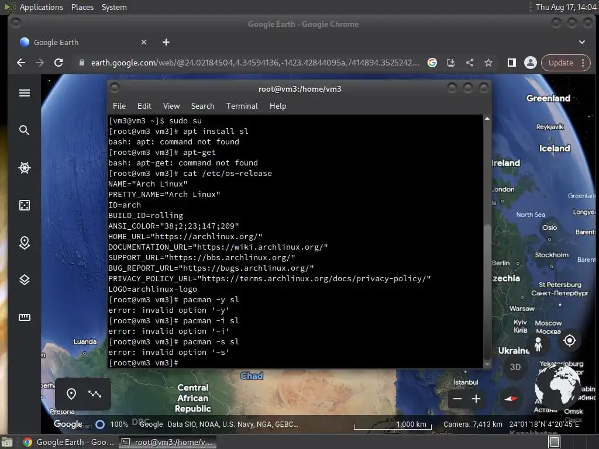Viewport: 599px width, 449px height.
Task: View site info lock icon
Action: [81, 63]
